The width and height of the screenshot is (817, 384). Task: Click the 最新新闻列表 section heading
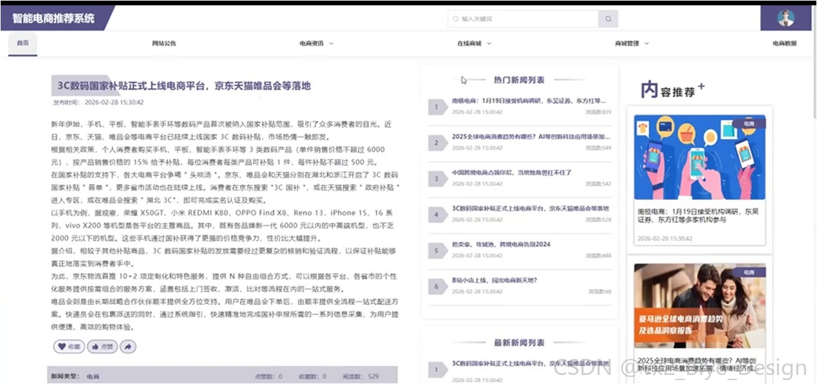pos(519,343)
